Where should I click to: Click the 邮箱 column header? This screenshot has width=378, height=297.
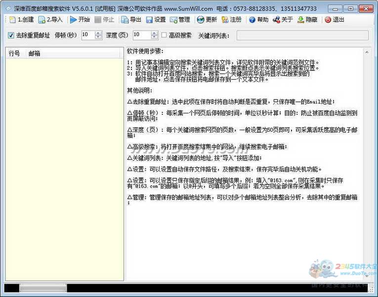click(73, 53)
